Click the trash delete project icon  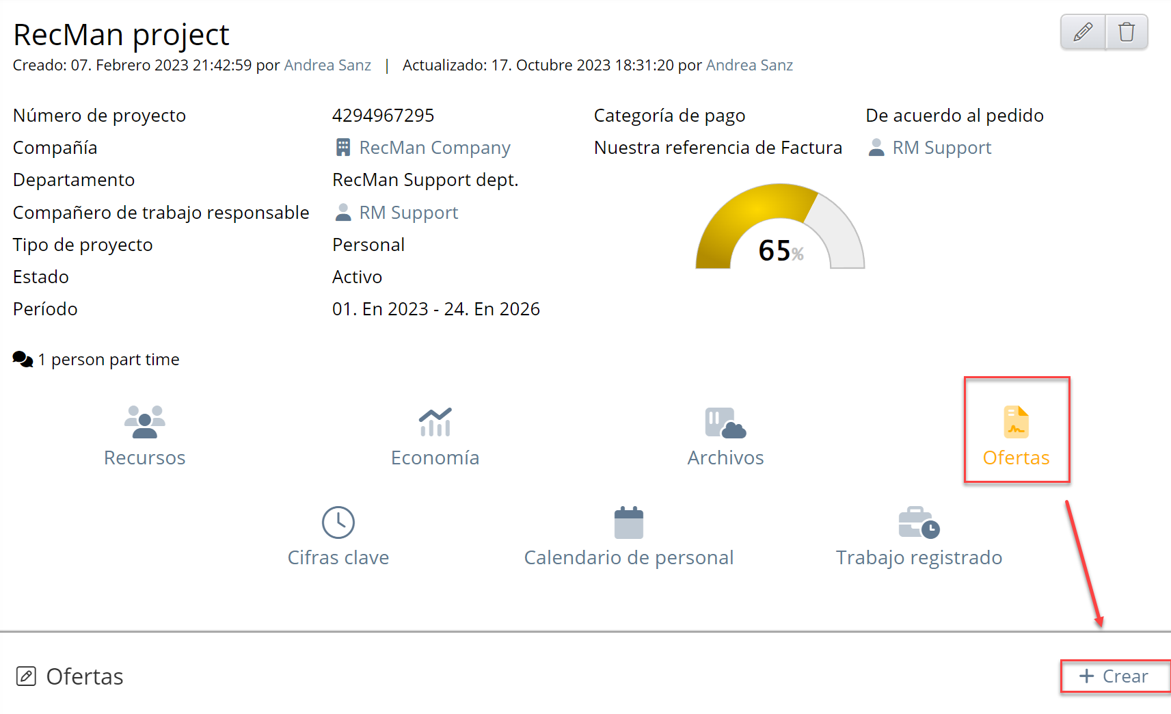click(x=1127, y=32)
